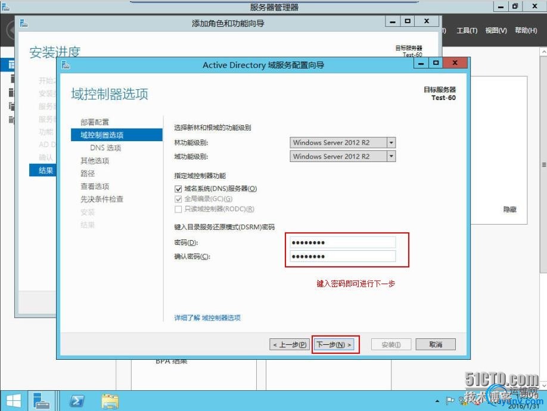Image resolution: width=547 pixels, height=411 pixels.
Task: Click the 安装进度 heading in Add Roles wizard
Action: (55, 52)
